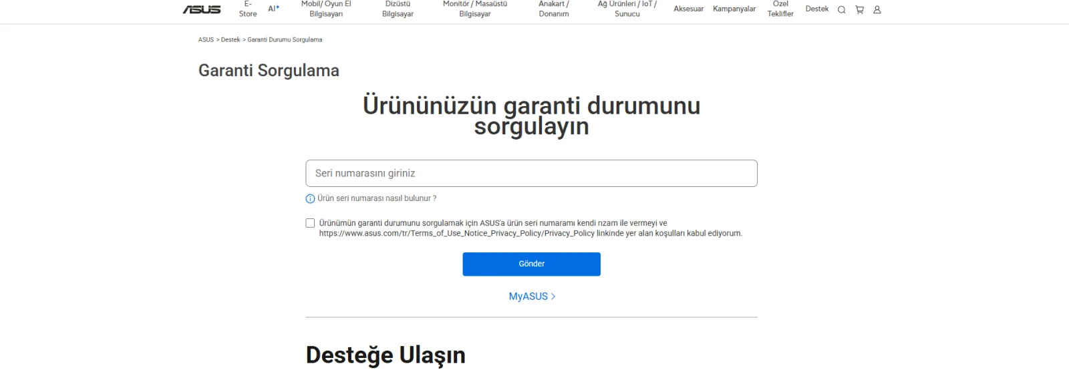Click the Gönder button
Screen dimensions: 1069x376
coord(531,264)
